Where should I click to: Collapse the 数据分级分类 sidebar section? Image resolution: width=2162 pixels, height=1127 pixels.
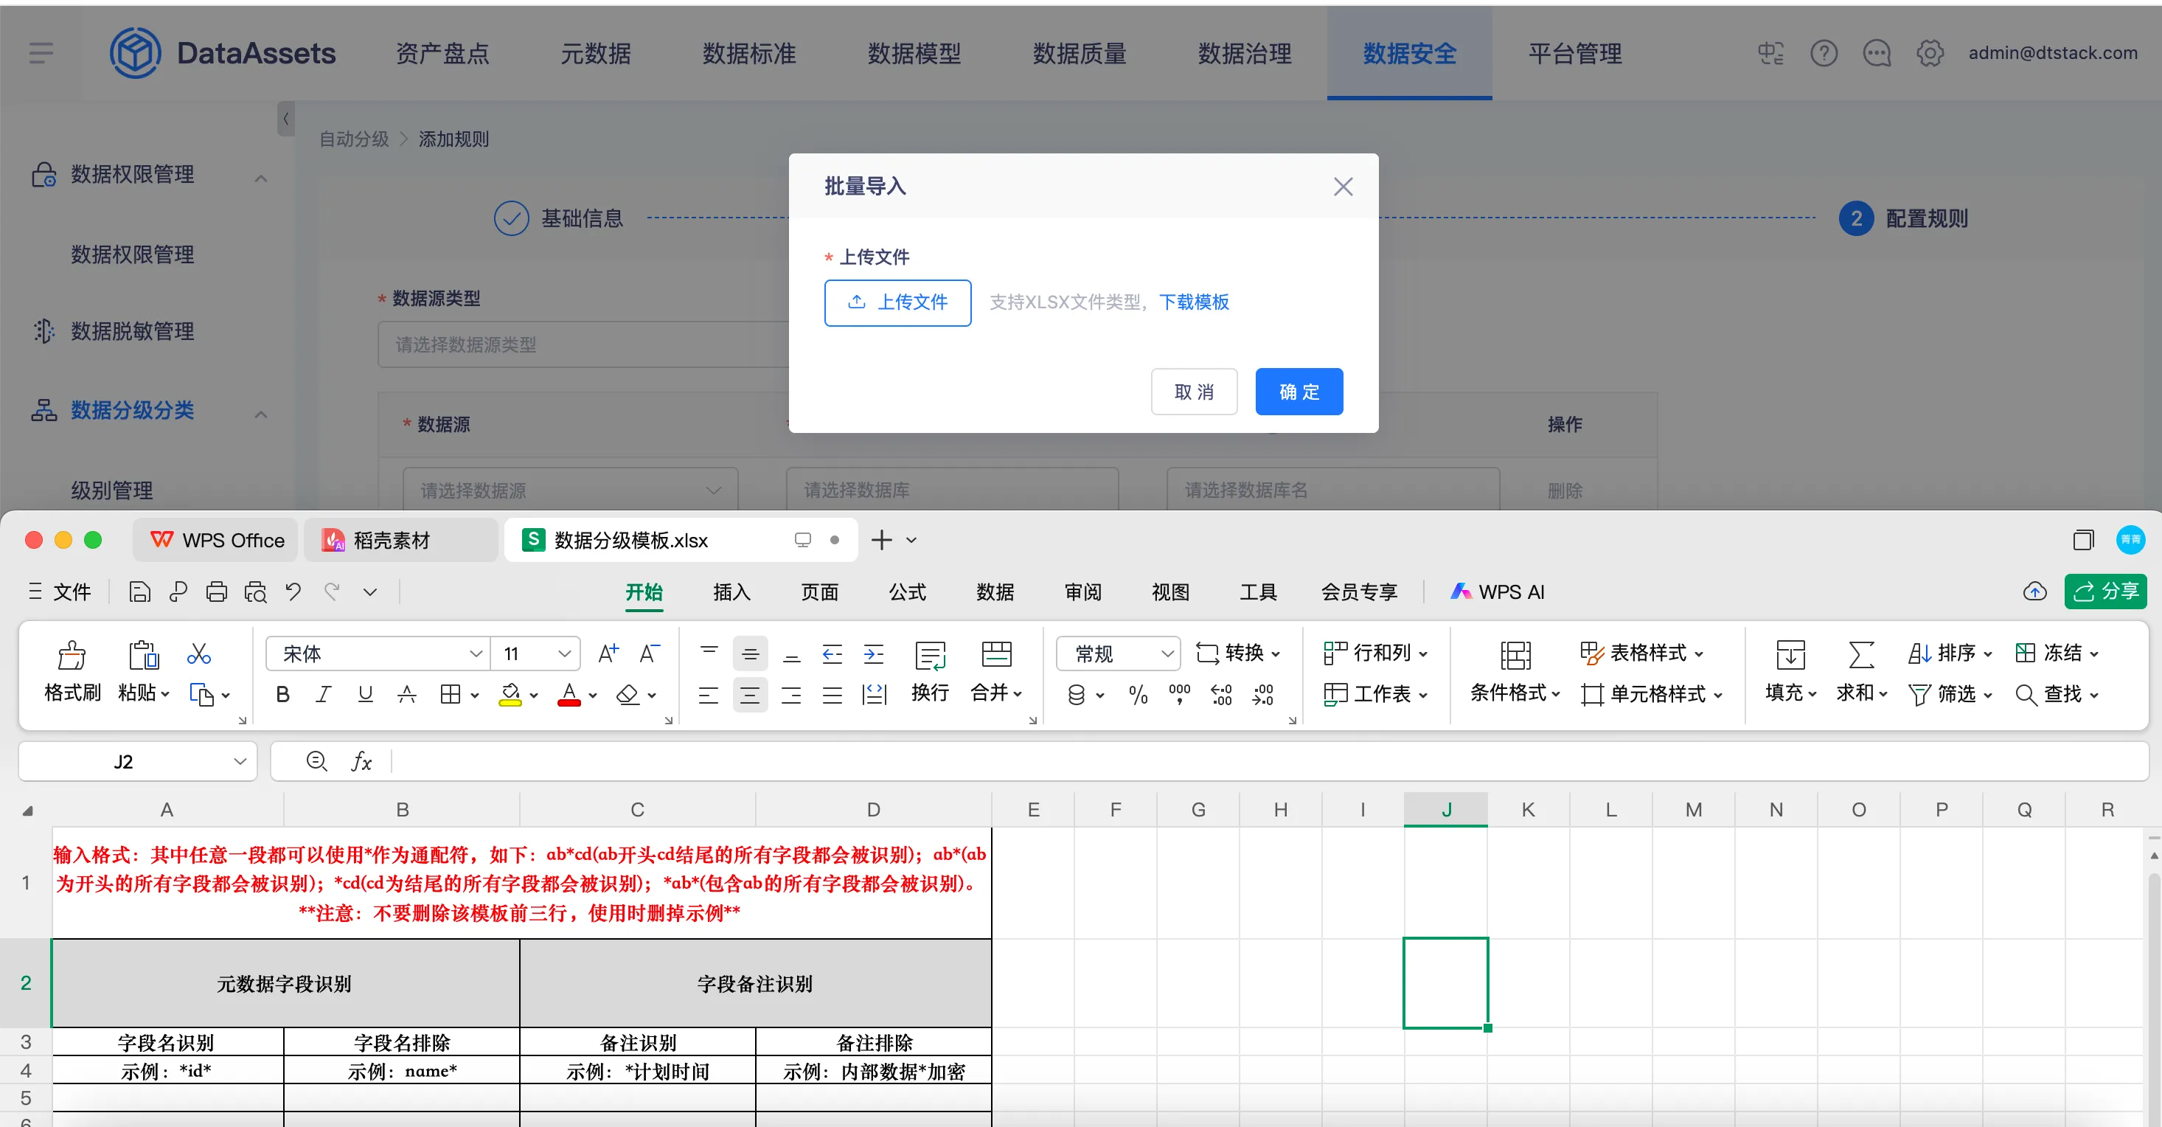261,414
